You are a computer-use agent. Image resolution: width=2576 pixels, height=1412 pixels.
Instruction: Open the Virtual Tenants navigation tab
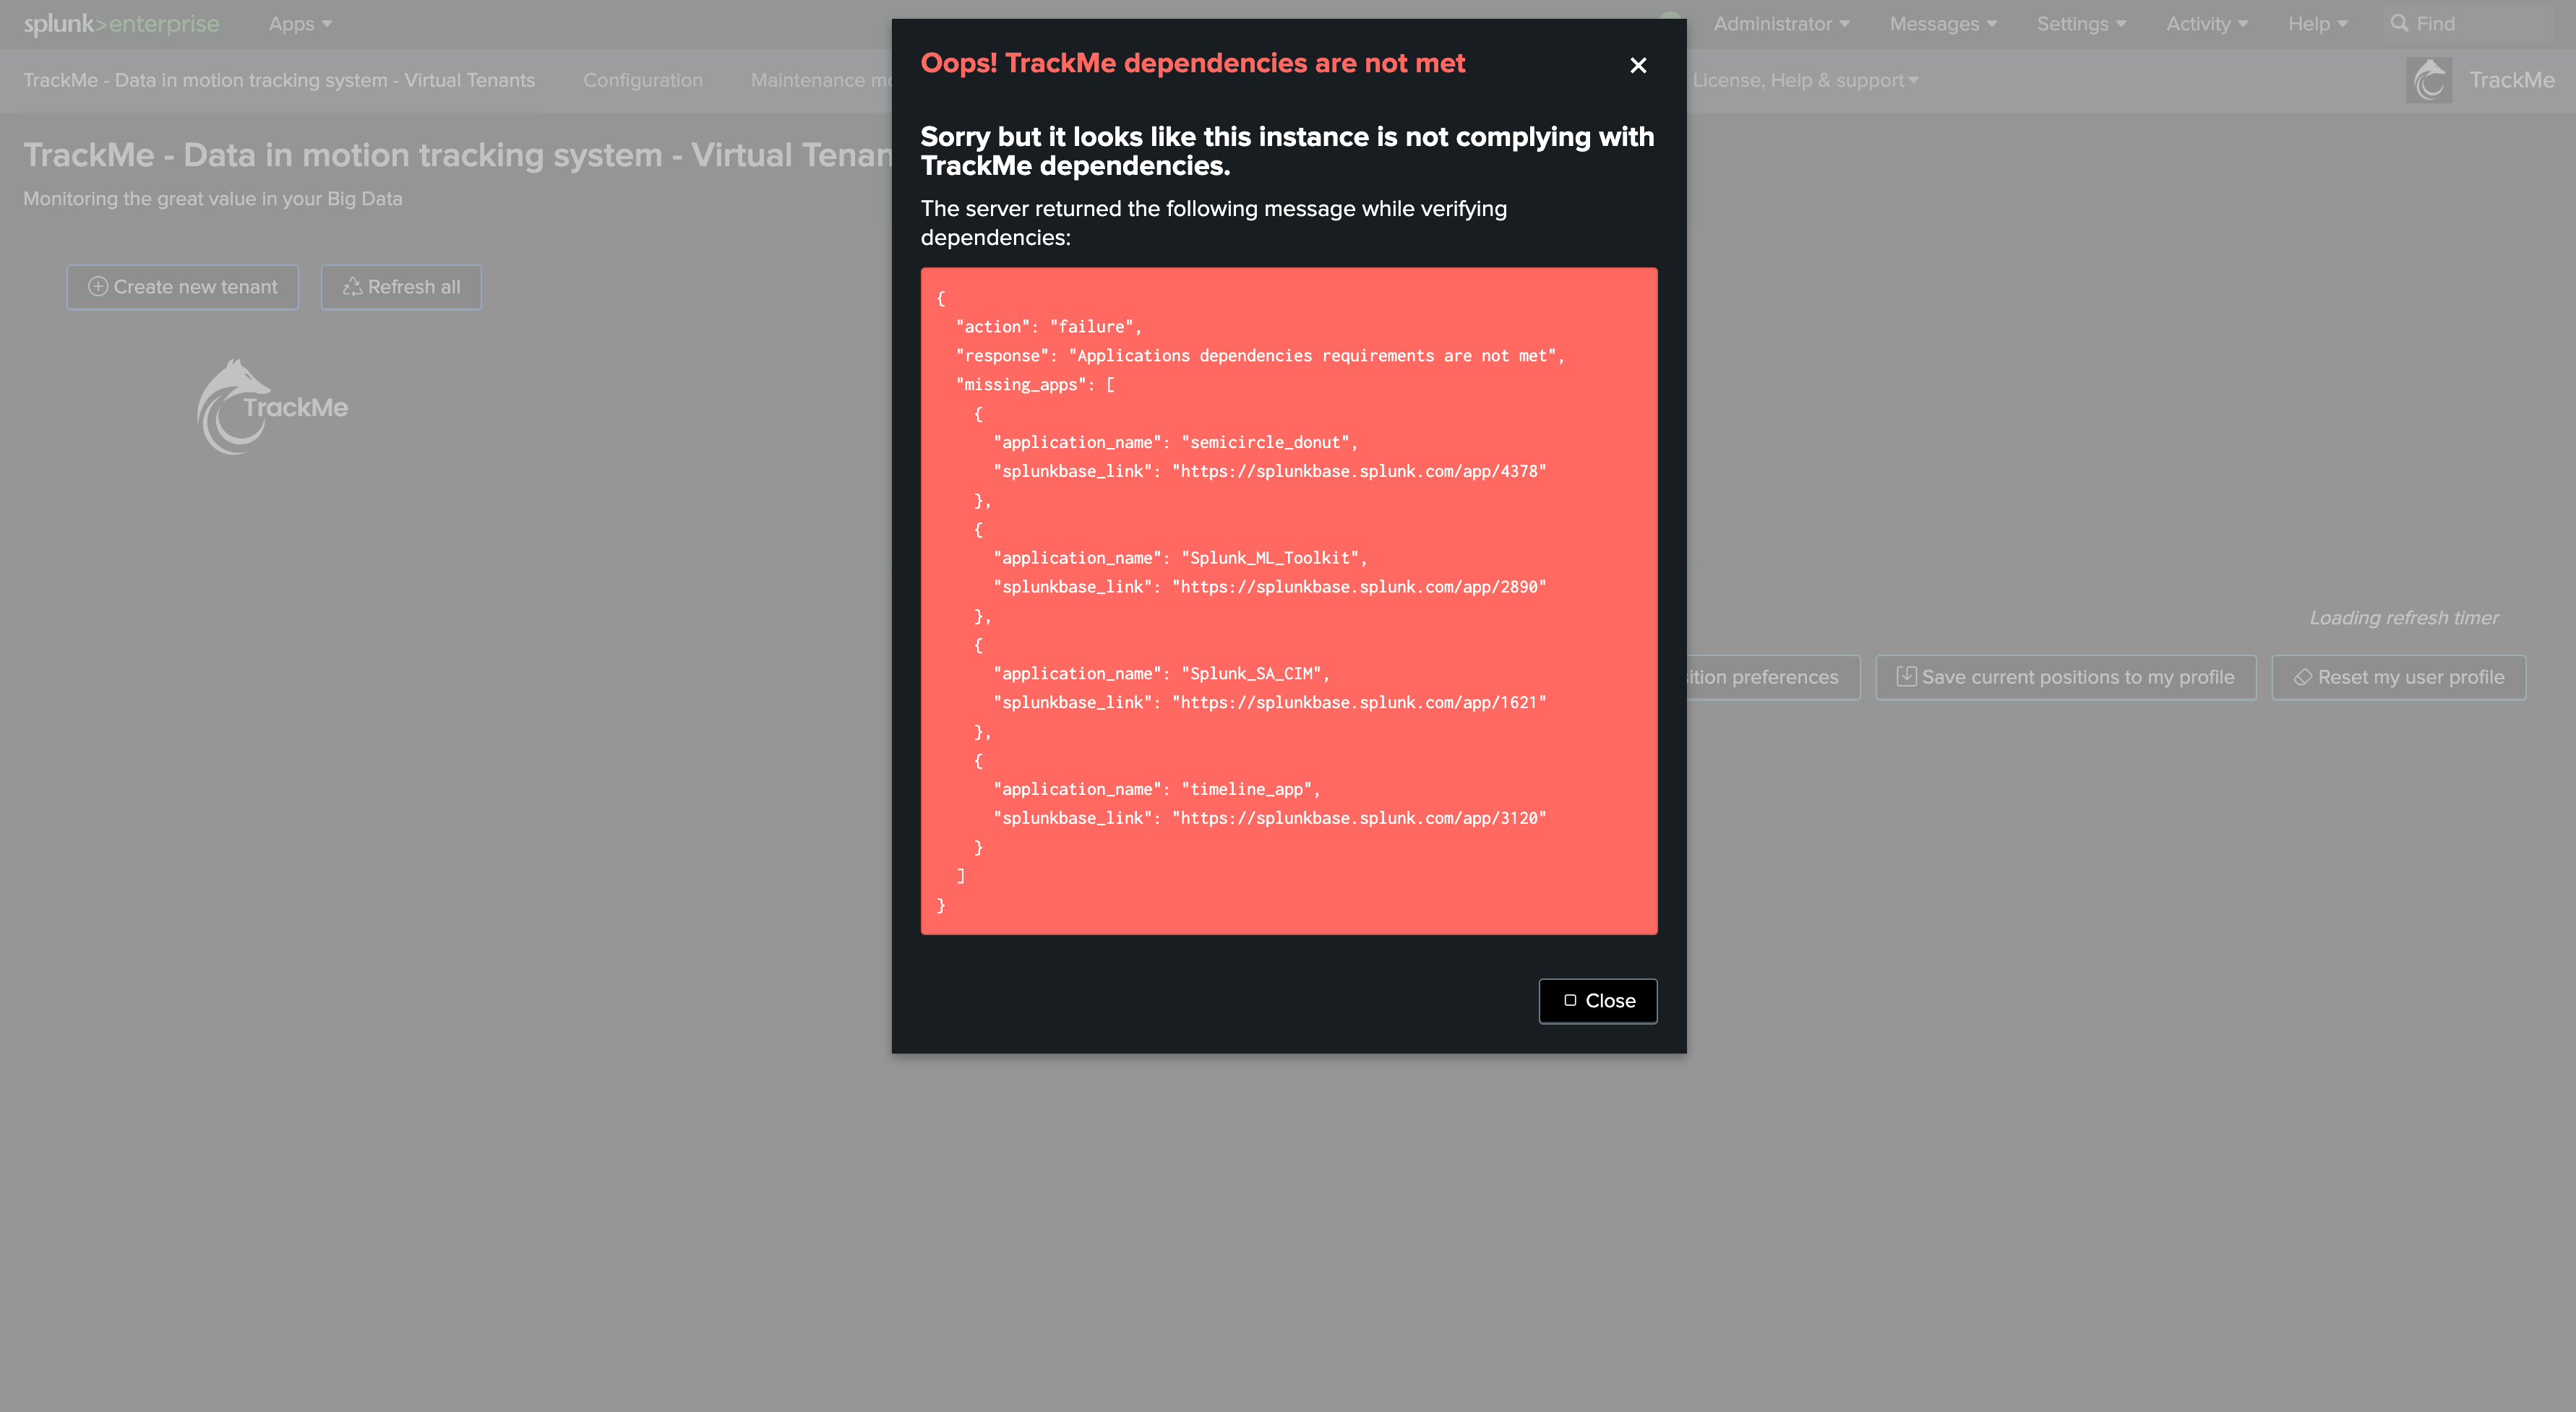[279, 80]
